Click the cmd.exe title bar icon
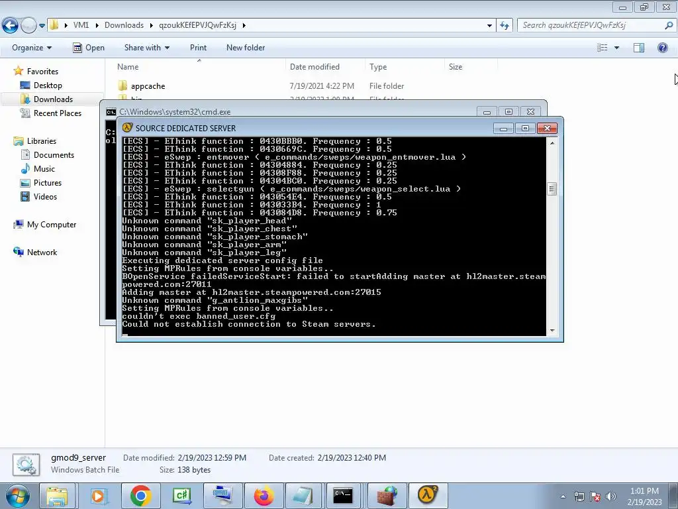 tap(111, 111)
